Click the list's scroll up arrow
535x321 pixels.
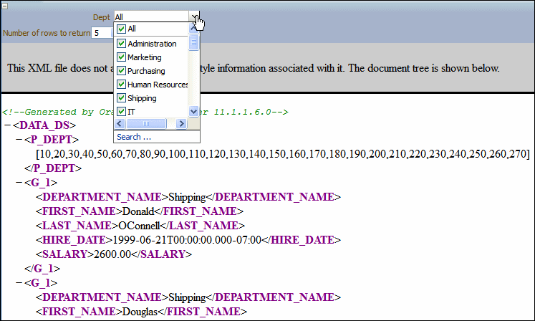[x=193, y=29]
